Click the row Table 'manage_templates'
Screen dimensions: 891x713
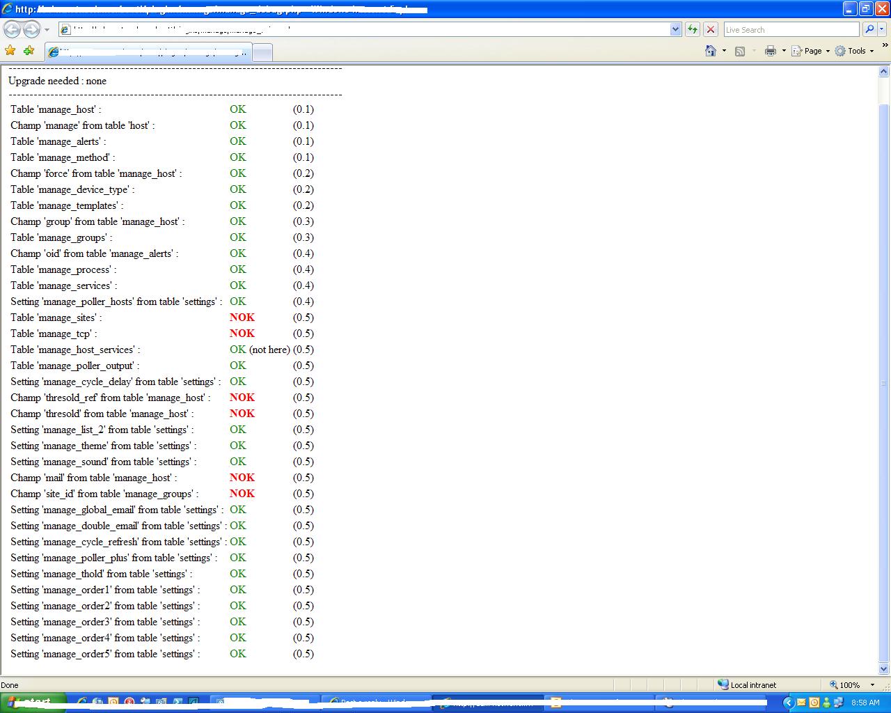(x=67, y=205)
